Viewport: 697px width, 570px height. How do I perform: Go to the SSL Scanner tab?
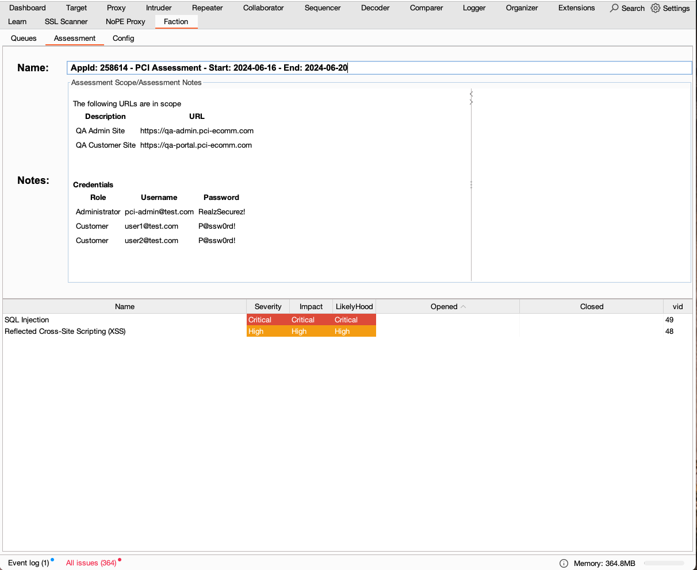66,21
